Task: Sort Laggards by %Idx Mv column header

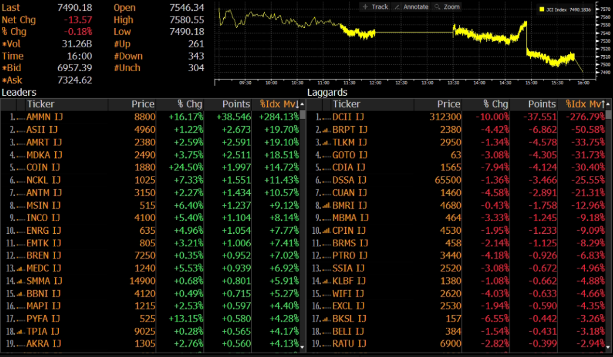Action: [x=585, y=104]
